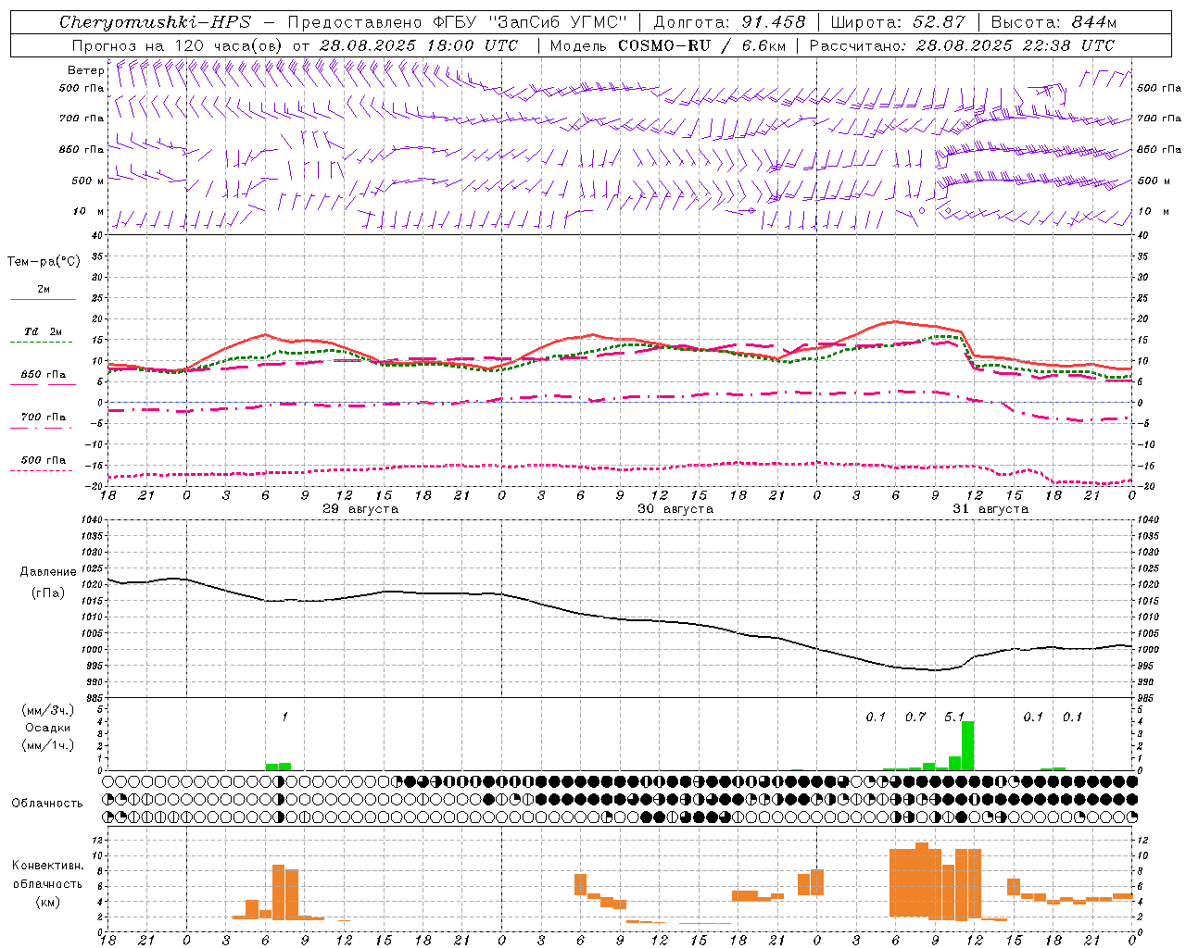Click "700 гПа" in the temperature legend

tap(44, 417)
